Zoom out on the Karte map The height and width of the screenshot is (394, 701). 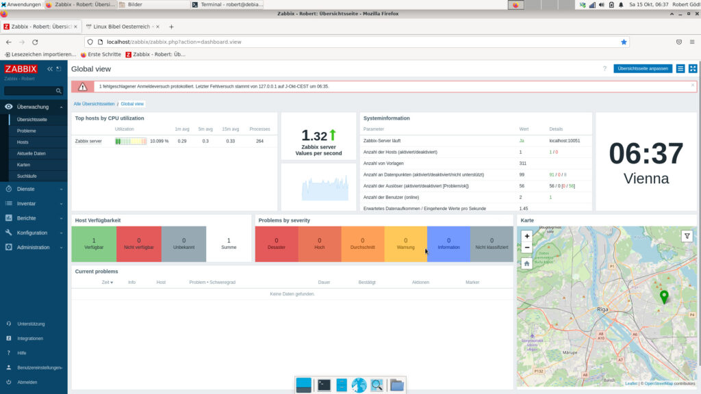(x=526, y=248)
